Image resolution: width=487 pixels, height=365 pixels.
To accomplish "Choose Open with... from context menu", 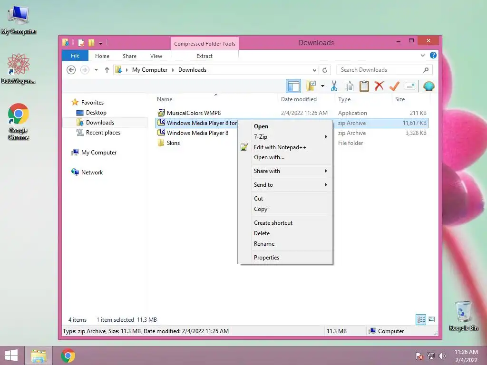I will point(285,157).
